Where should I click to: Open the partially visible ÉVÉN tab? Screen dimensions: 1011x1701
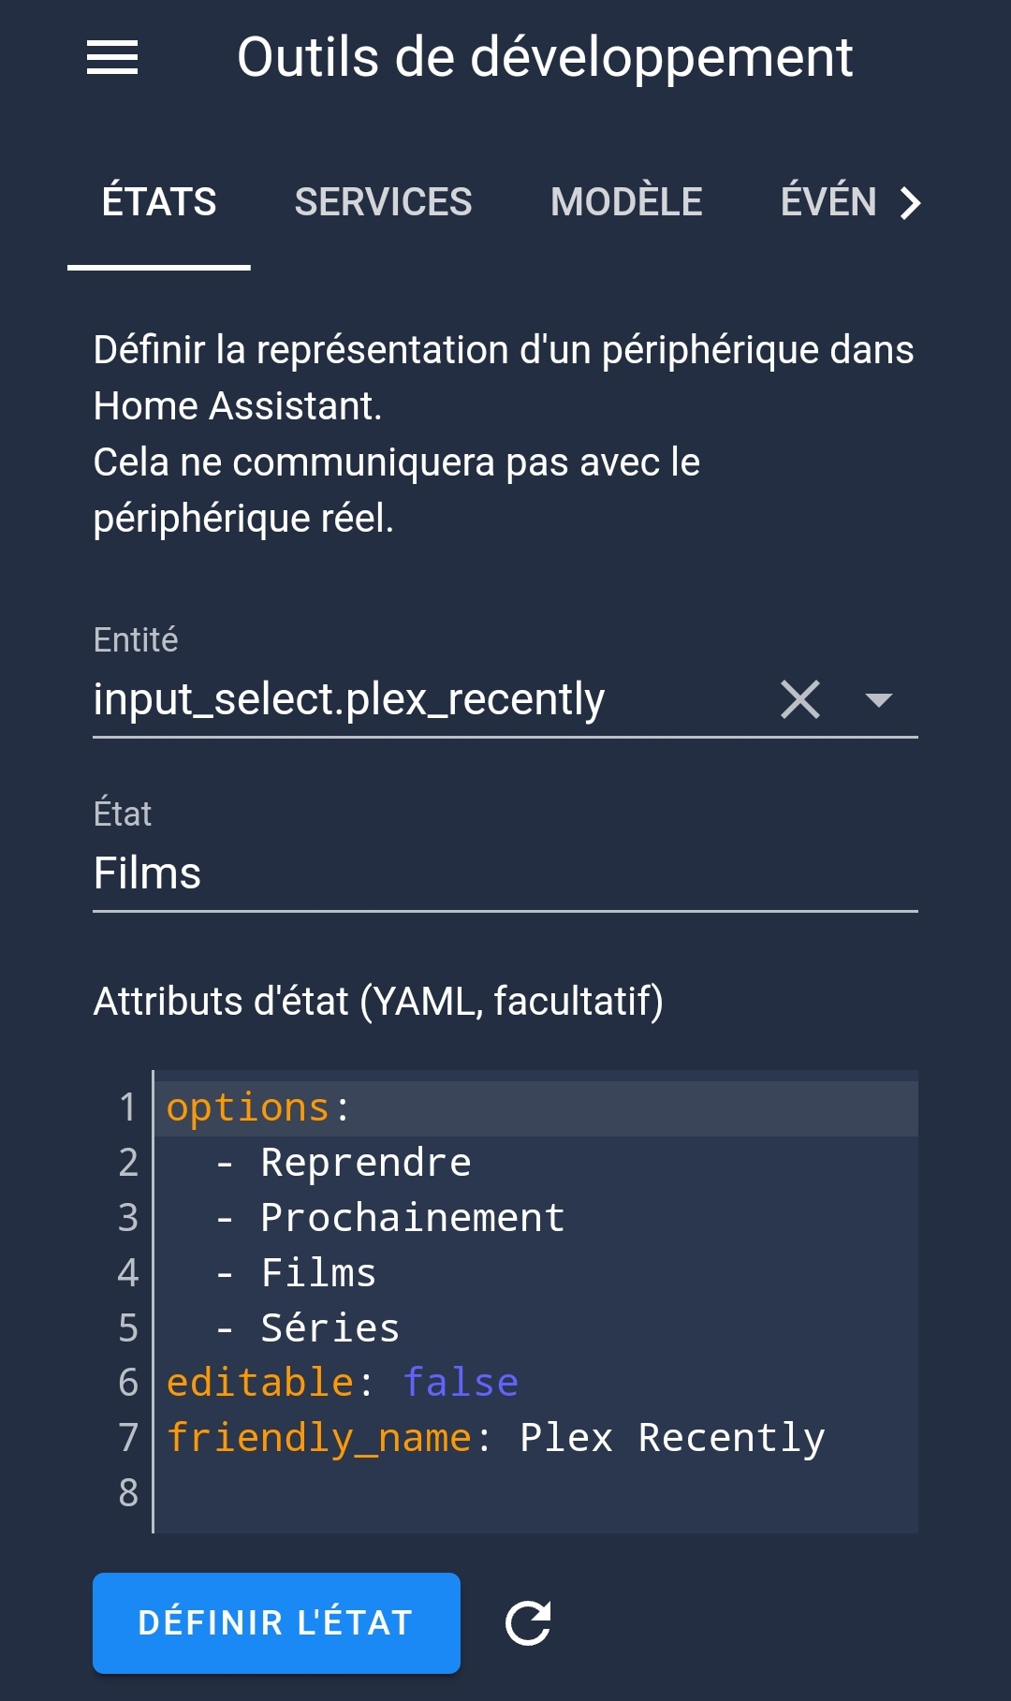[x=828, y=202]
